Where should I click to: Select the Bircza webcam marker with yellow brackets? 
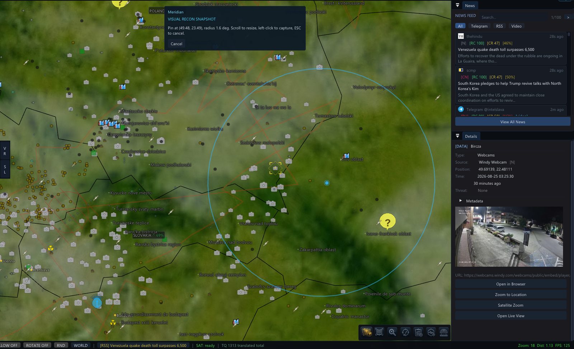coord(275,168)
